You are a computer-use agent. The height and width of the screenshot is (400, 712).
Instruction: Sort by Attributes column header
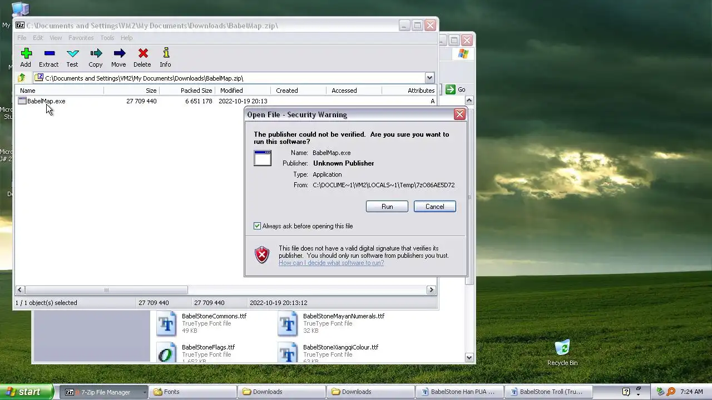pos(409,91)
